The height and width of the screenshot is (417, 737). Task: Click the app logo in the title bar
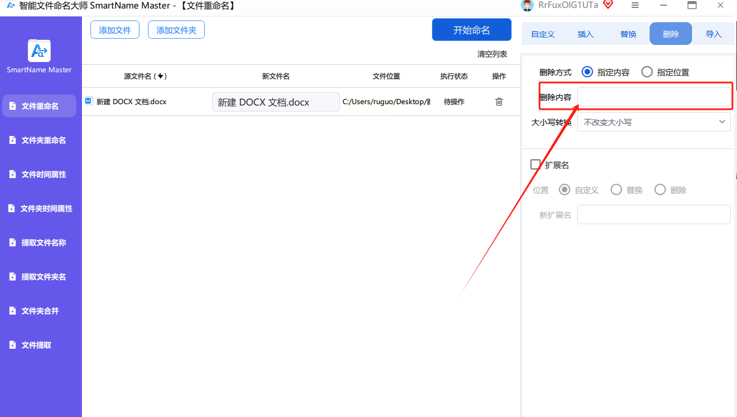click(10, 5)
